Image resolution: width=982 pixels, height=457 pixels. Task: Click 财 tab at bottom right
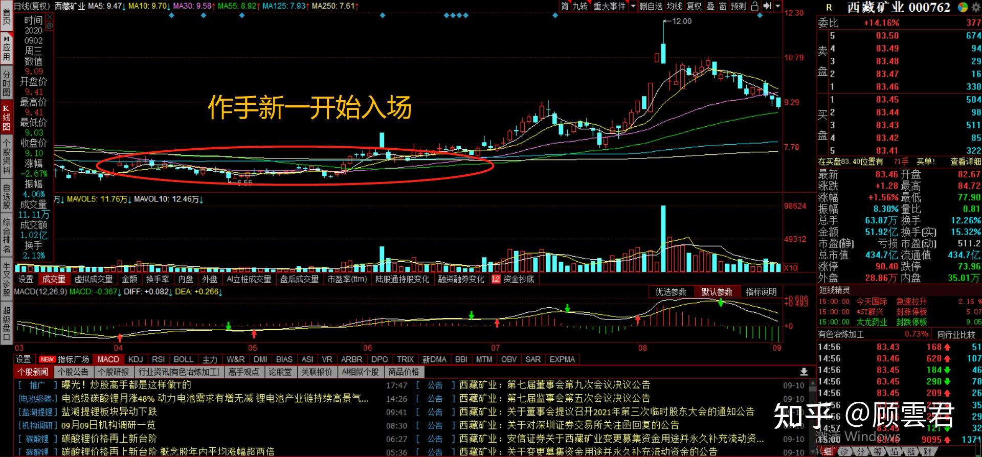(x=928, y=452)
